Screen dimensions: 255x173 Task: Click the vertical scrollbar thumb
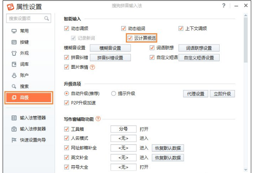[246, 40]
